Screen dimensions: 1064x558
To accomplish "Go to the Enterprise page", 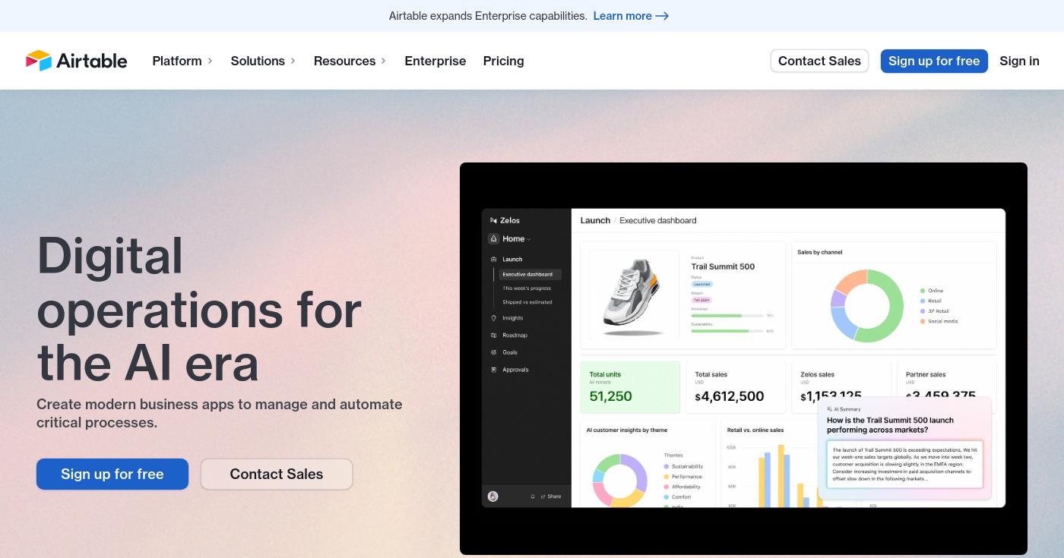I will click(435, 61).
